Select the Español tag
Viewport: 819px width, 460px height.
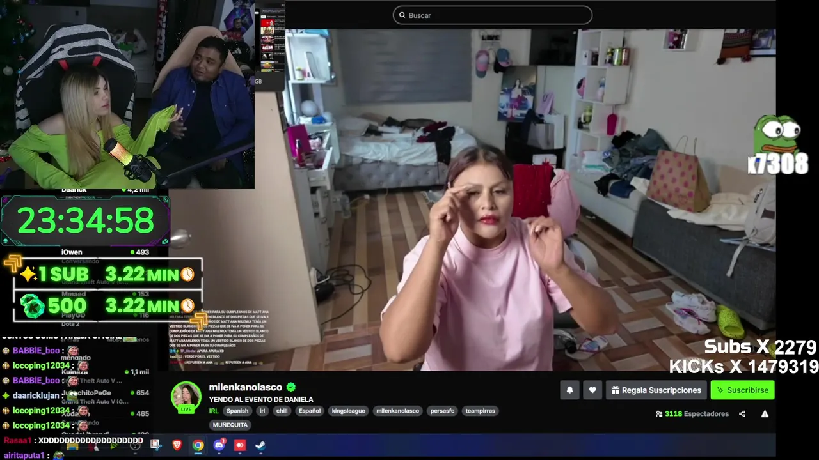tap(310, 411)
